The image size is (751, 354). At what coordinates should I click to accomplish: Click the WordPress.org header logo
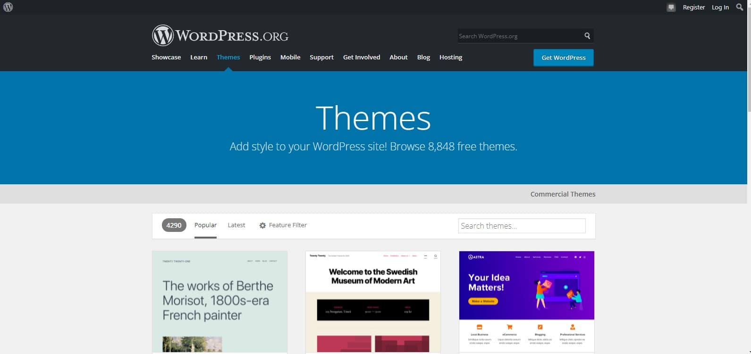(x=220, y=35)
